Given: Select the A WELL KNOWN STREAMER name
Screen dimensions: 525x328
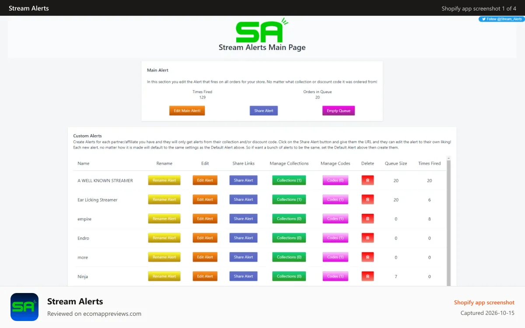Looking at the screenshot, I should 105,181.
